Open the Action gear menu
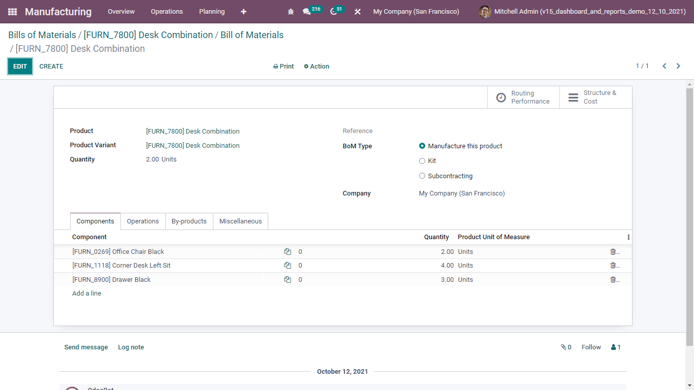 (316, 66)
